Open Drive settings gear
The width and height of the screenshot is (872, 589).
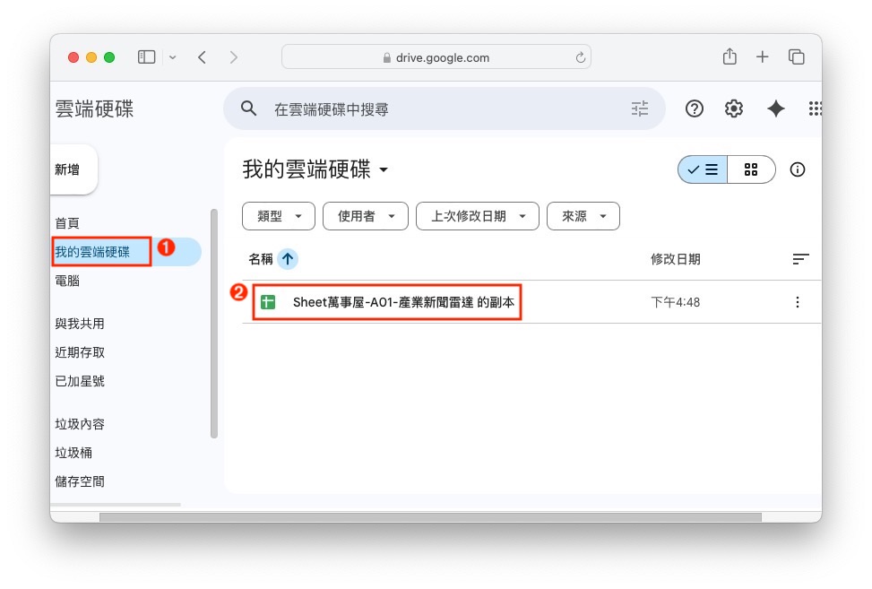click(733, 108)
